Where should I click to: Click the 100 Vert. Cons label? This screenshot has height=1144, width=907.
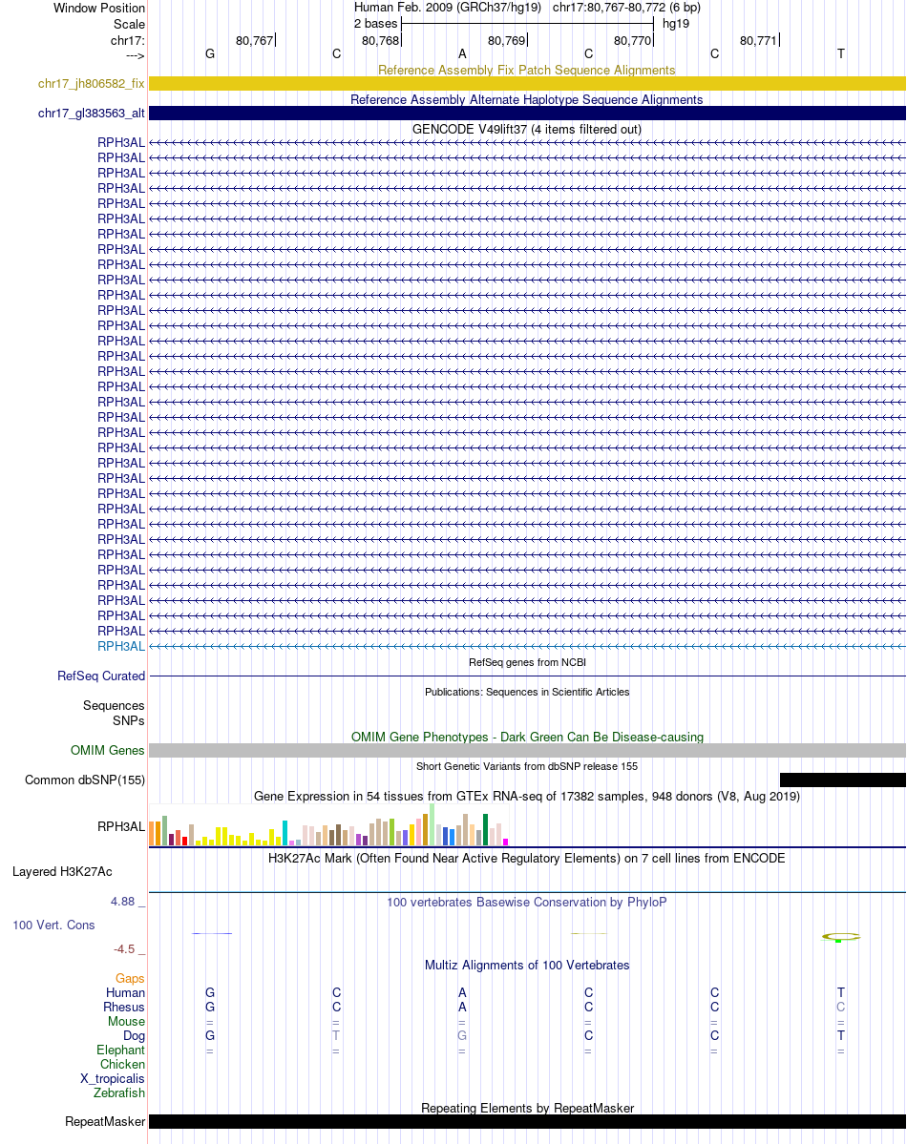(x=53, y=926)
